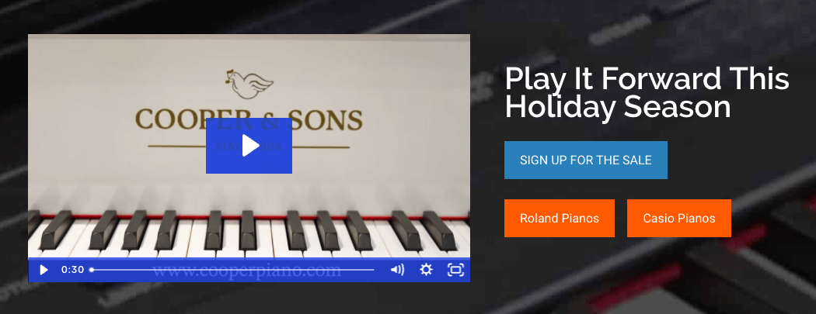
Task: Seek to the end of the progress bar
Action: coord(373,270)
